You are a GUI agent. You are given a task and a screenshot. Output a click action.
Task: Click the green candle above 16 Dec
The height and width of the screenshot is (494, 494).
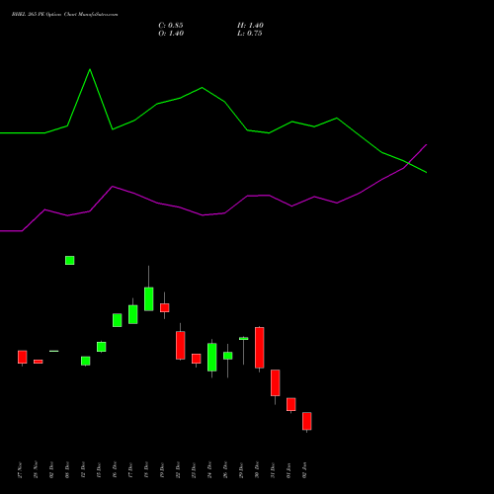click(x=118, y=320)
